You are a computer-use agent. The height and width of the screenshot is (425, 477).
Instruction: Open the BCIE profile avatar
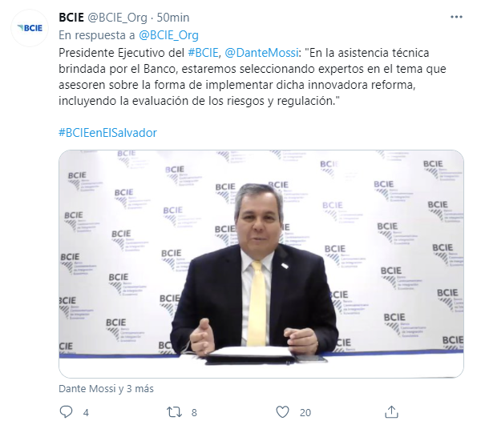click(x=30, y=28)
